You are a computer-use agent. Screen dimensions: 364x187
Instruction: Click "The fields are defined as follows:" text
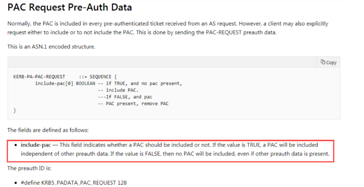48,130
